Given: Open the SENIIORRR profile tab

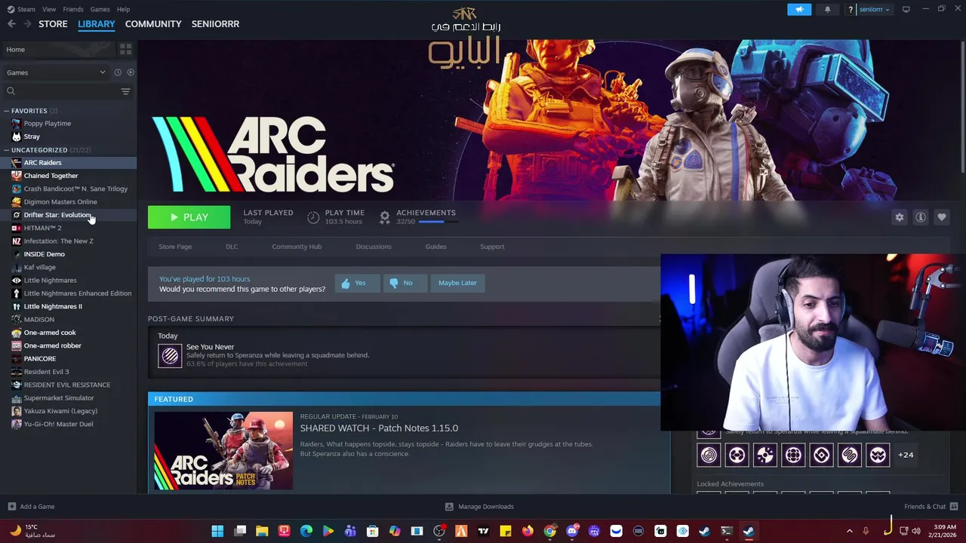Looking at the screenshot, I should 215,24.
